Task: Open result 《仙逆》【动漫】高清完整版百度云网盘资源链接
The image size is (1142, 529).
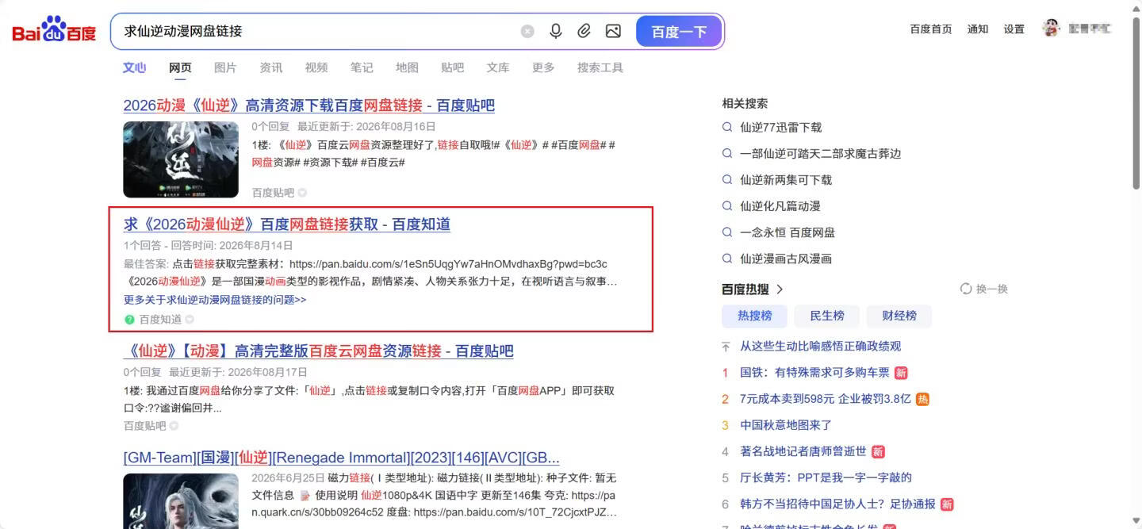Action: click(319, 351)
